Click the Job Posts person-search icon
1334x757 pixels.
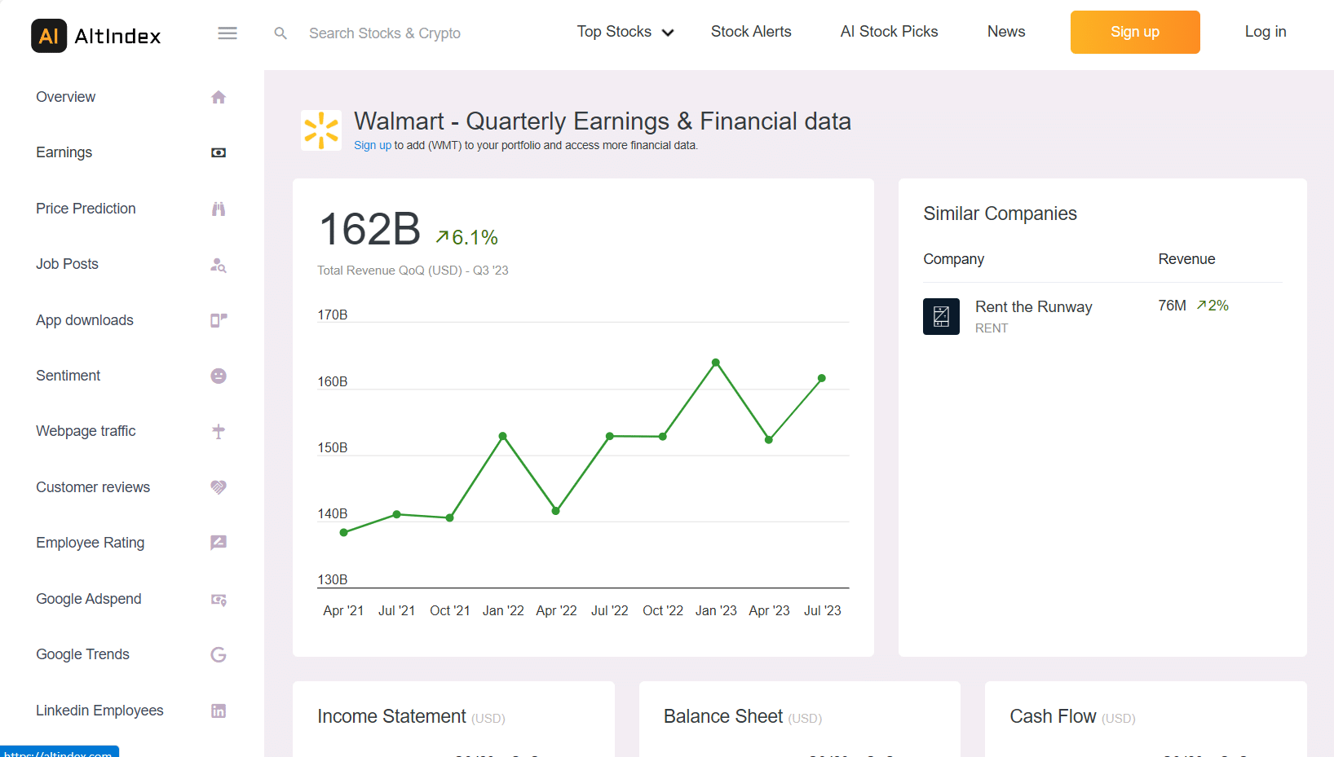(x=219, y=265)
